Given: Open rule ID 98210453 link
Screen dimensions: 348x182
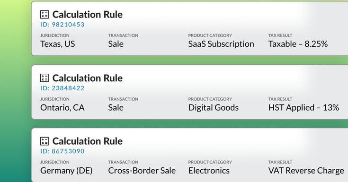Looking at the screenshot, I should tap(62, 25).
